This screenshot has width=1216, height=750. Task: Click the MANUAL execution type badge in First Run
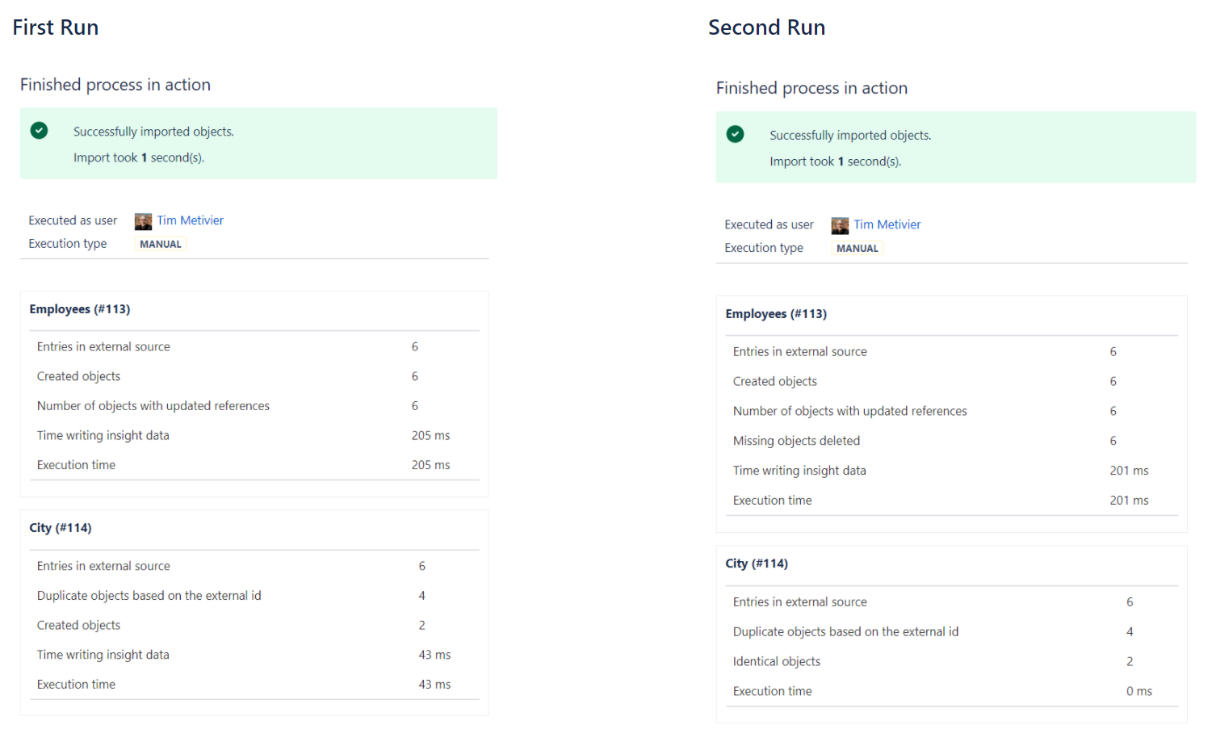tap(161, 244)
